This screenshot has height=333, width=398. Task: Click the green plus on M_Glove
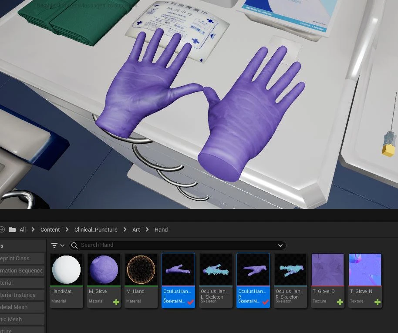tap(116, 302)
